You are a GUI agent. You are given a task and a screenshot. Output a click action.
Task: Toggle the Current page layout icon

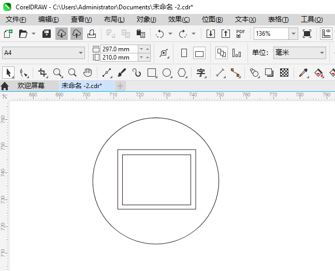click(237, 53)
